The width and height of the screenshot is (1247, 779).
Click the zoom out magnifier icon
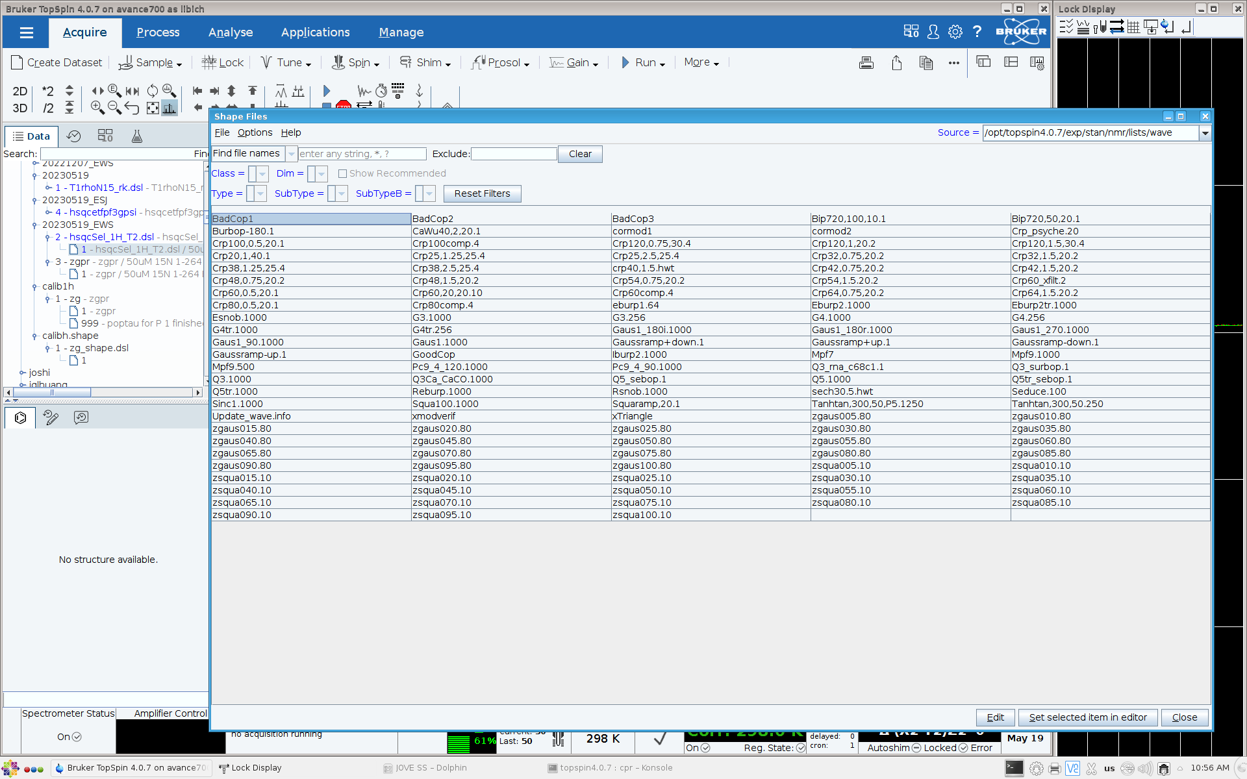point(114,108)
